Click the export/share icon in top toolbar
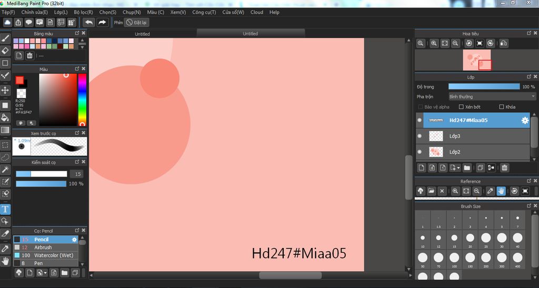Screen dimensions: 539x288 18,22
